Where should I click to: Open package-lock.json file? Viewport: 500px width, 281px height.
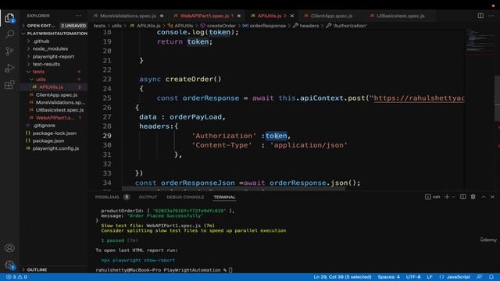(54, 133)
